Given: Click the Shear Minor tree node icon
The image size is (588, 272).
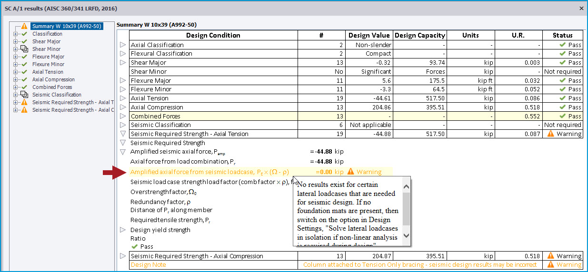Looking at the screenshot, I should point(24,49).
